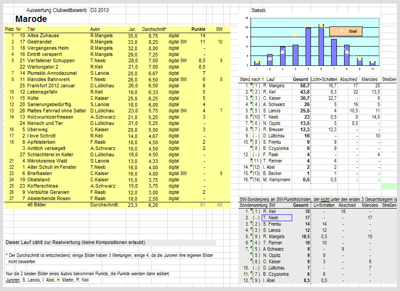Select 'R. Mangels' in the standings table
Screen dimensions: 400x291
[273, 86]
